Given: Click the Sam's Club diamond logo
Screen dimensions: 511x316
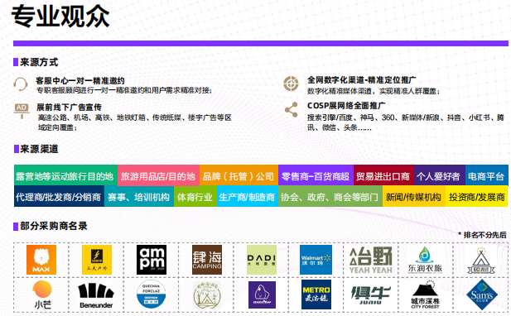Looking at the screenshot, I should click(x=482, y=294).
